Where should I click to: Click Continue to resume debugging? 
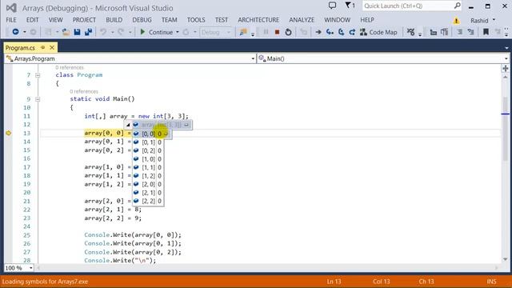pos(157,32)
